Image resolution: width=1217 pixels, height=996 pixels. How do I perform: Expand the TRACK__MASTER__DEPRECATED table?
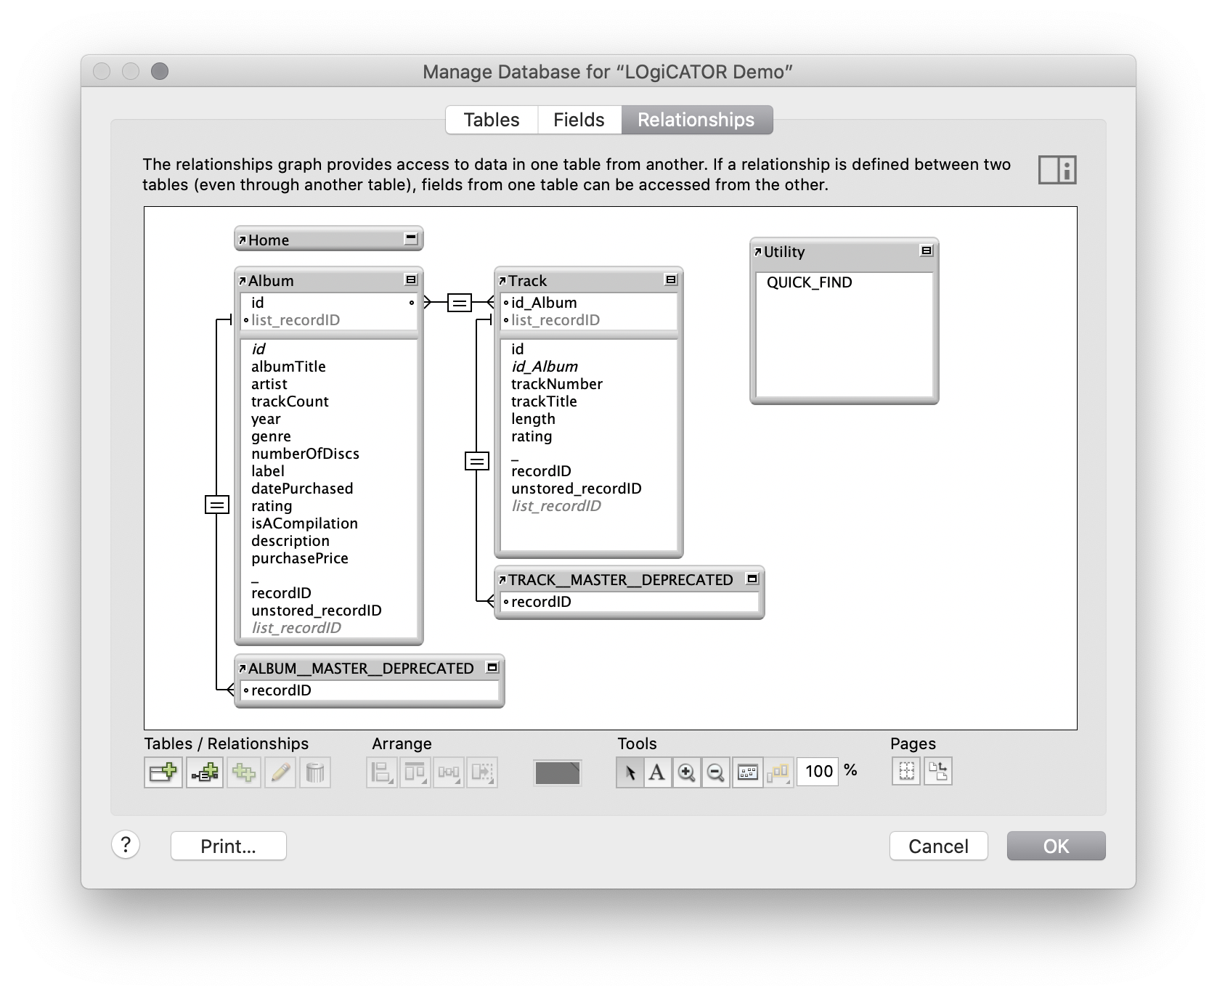pyautogui.click(x=752, y=579)
